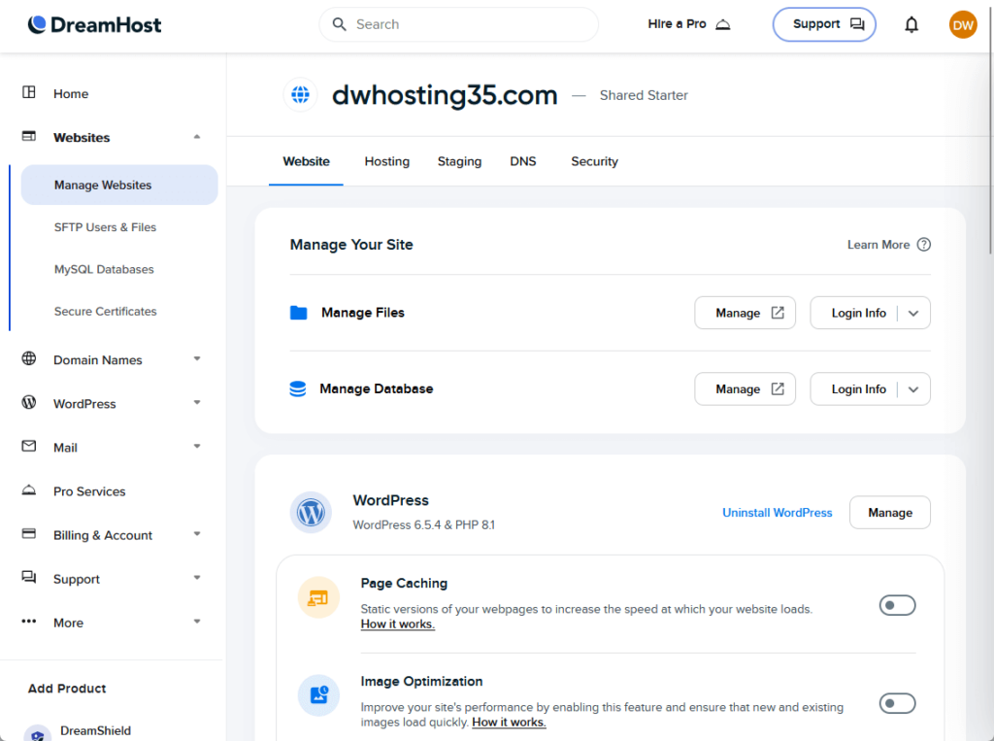
Task: Expand the WordPress sidebar section arrow
Action: (x=197, y=403)
